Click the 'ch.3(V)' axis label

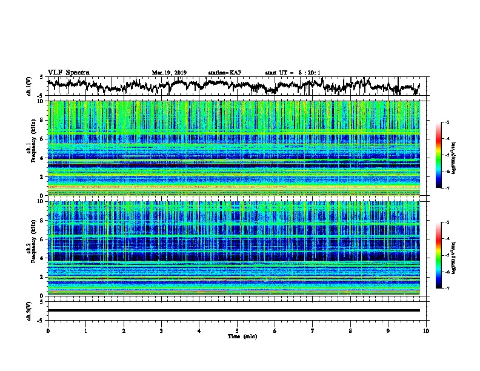[29, 311]
